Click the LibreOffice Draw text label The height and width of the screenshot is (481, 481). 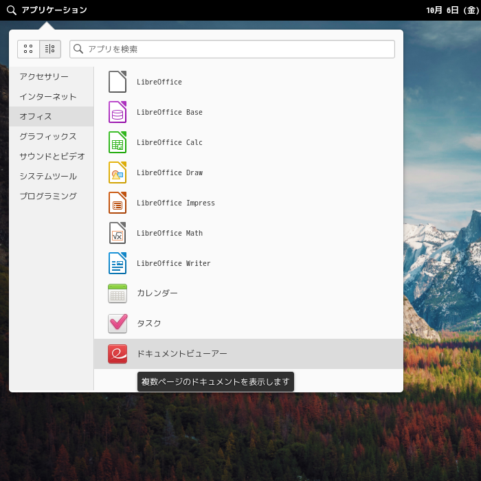[170, 172]
